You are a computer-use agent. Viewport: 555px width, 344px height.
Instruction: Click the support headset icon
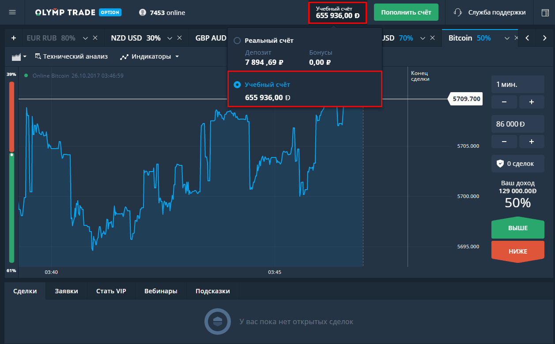458,12
